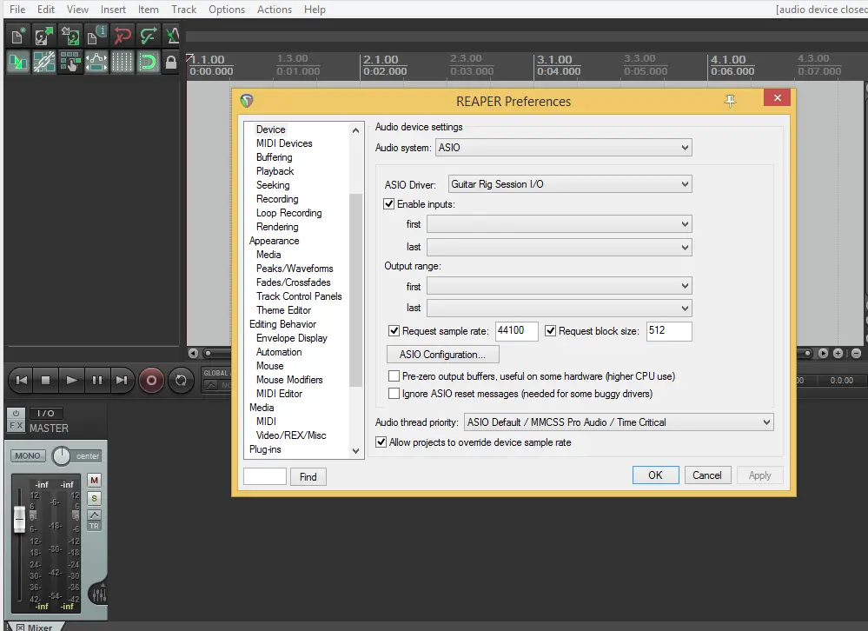
Task: Open the inputs last dropdown
Action: (x=559, y=248)
